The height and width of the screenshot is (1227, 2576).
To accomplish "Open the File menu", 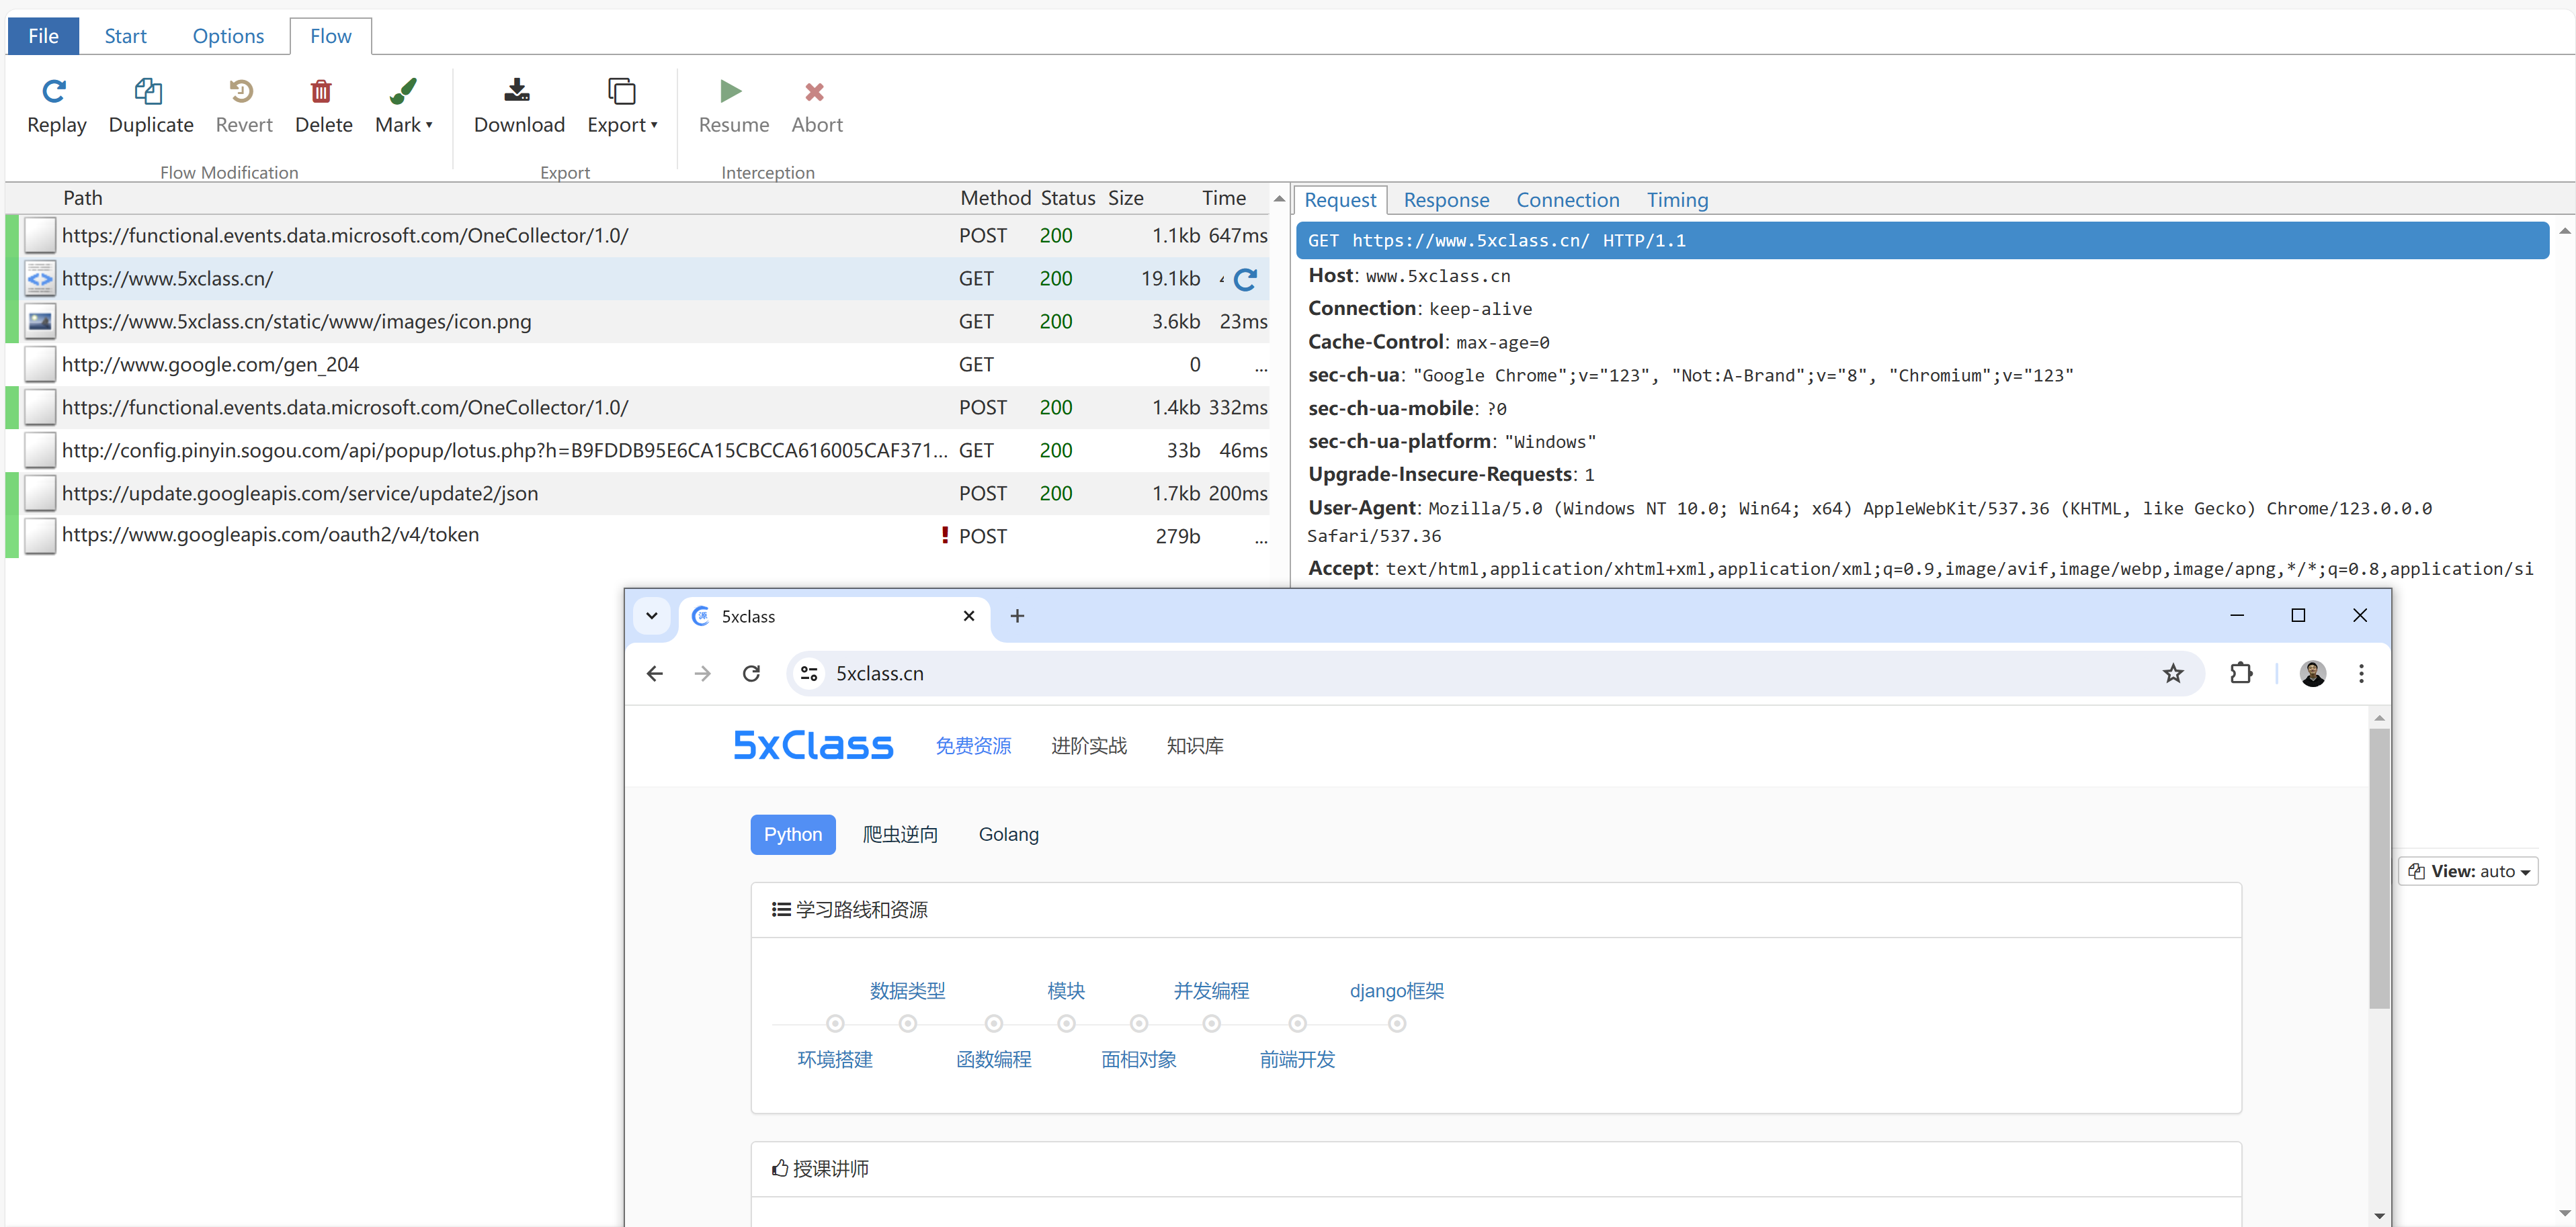I will (43, 36).
